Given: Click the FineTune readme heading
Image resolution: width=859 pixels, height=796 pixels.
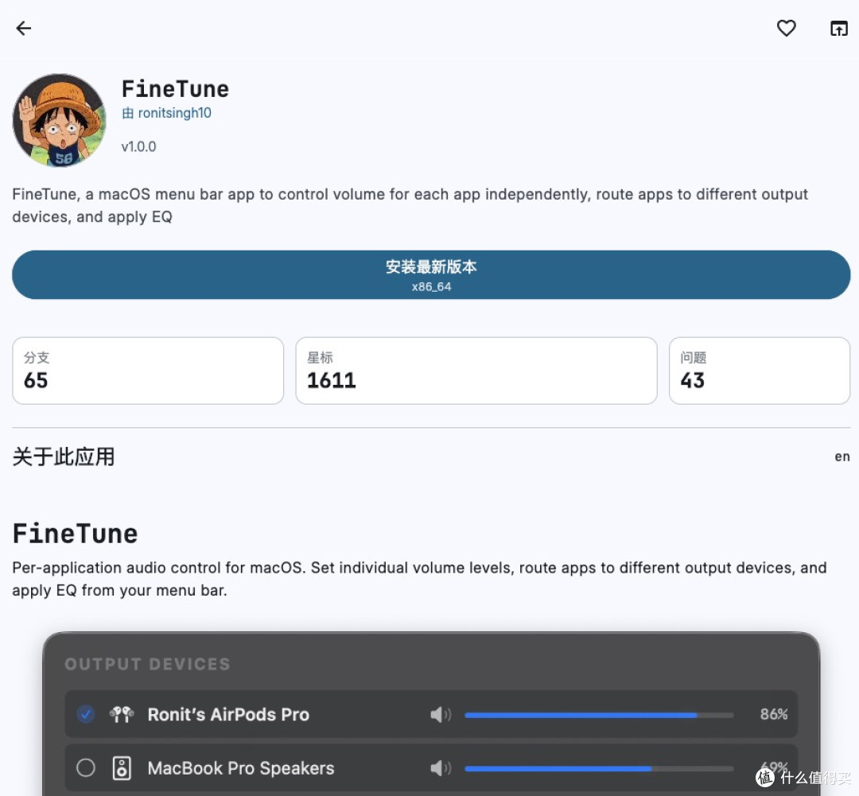Looking at the screenshot, I should pos(75,534).
